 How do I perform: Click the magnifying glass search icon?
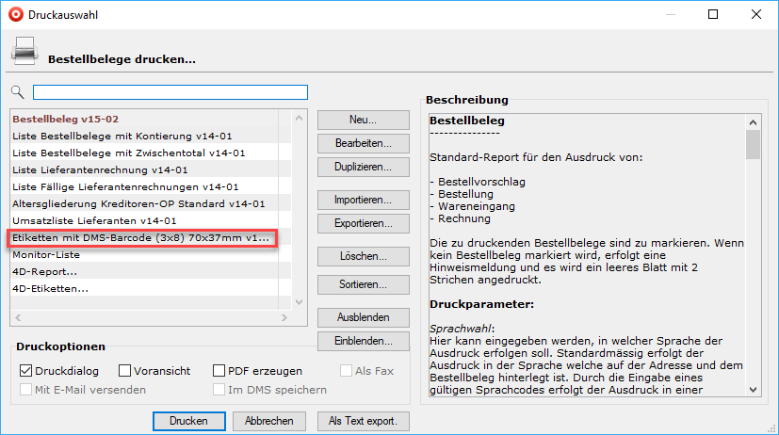click(x=17, y=92)
